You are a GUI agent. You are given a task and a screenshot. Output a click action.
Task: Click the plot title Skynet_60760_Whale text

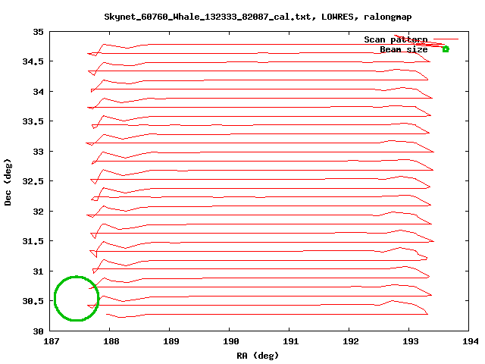coord(258,17)
